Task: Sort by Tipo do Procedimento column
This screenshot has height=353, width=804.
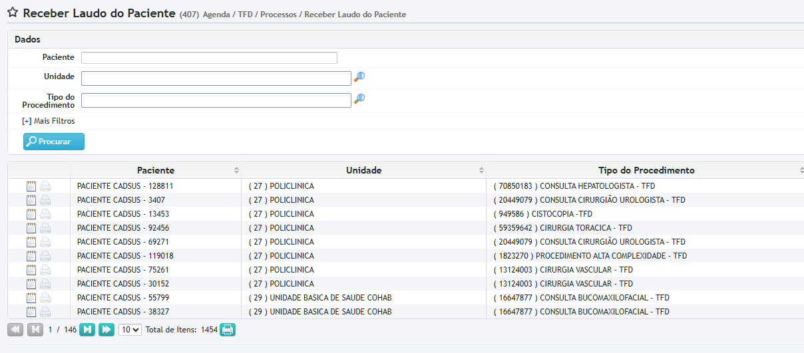Action: pyautogui.click(x=646, y=170)
